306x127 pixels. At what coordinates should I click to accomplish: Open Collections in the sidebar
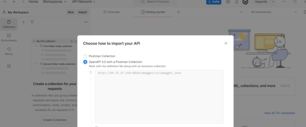point(9,24)
